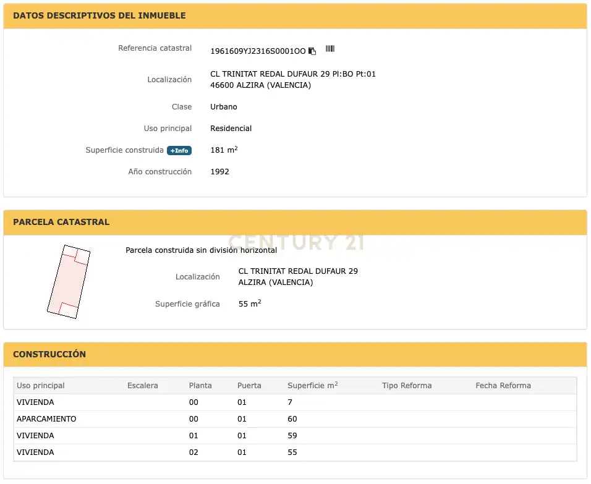Click the VIVIENDA cell on planta 02
Screen dimensions: 591x484
pos(35,452)
